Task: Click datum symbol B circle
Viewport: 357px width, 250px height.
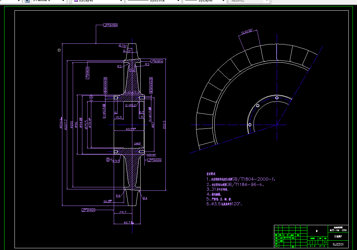Action: click(x=108, y=160)
